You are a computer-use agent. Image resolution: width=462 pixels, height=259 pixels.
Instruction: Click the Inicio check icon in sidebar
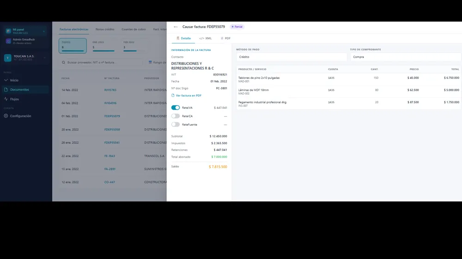pyautogui.click(x=6, y=80)
